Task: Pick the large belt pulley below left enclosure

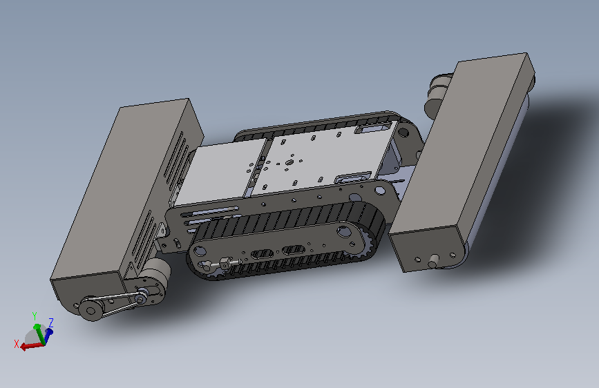Action: tap(91, 309)
